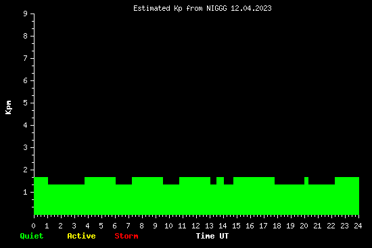Viewport: 372px width, 248px height.
Task: Click the chart title Estimated Kp from NIGGG
Action: click(x=202, y=8)
